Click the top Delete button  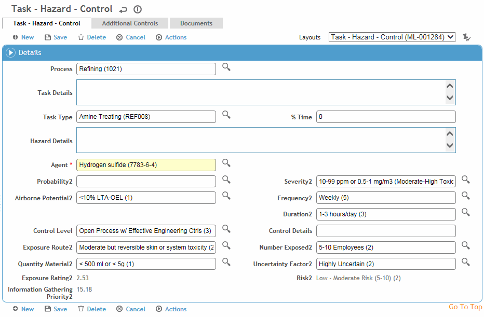[92, 37]
